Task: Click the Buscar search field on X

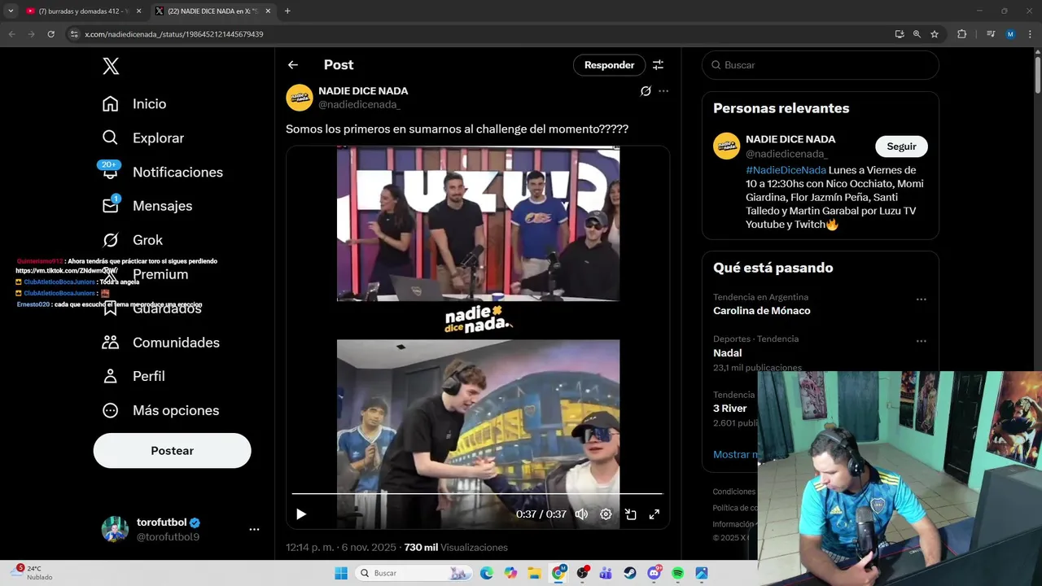Action: click(x=821, y=65)
